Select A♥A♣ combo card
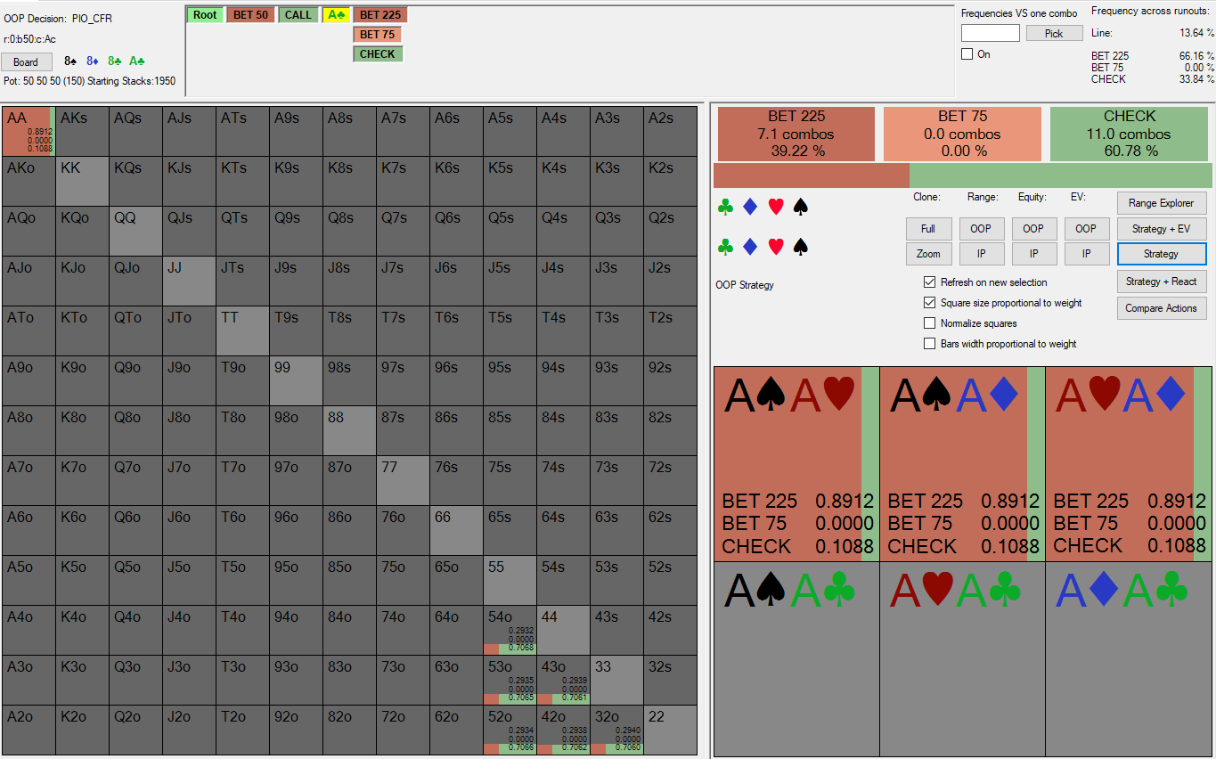 [962, 659]
